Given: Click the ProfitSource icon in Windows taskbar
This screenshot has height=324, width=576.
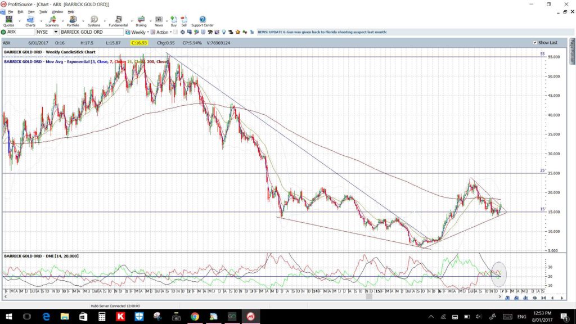Looking at the screenshot, I should tap(250, 316).
